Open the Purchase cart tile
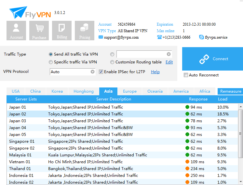The image size is (243, 185). tap(39, 31)
